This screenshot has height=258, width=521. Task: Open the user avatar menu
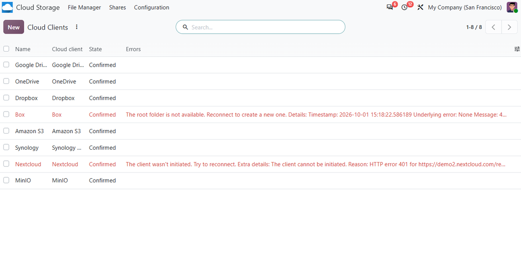(x=512, y=7)
